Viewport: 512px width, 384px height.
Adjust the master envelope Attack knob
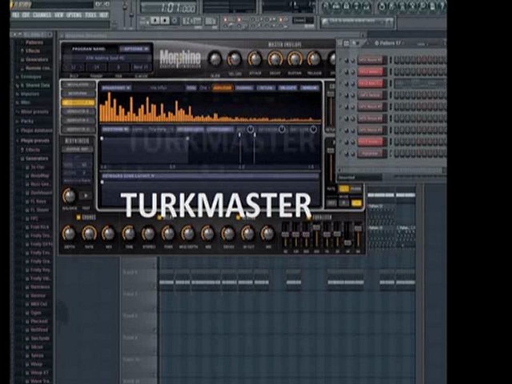click(255, 59)
